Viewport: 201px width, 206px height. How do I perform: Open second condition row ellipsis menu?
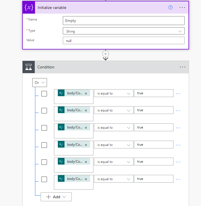(178, 110)
